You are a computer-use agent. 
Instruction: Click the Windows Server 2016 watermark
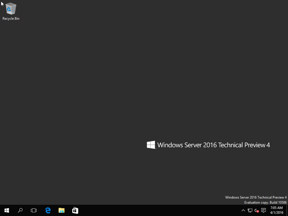(x=214, y=145)
